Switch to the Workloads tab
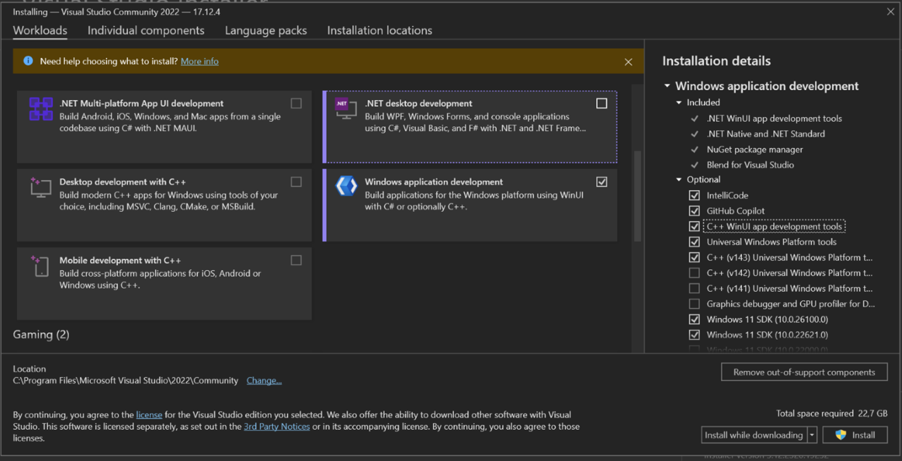The width and height of the screenshot is (902, 461). click(x=40, y=30)
